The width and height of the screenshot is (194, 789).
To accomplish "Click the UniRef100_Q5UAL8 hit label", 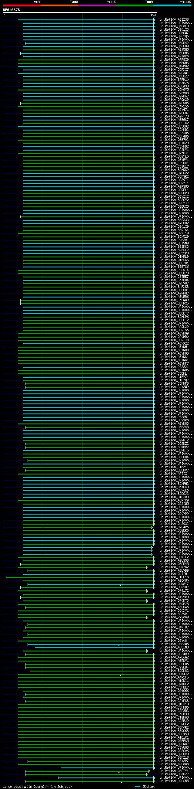I will (x=174, y=26).
